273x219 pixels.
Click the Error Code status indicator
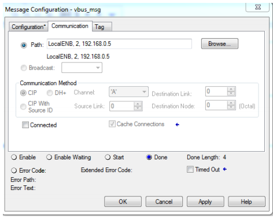[x=14, y=170]
